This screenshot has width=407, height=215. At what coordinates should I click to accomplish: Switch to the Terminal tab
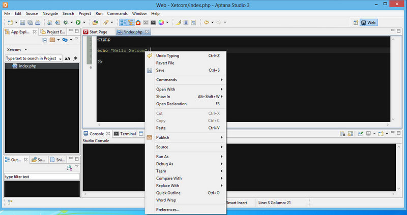125,134
